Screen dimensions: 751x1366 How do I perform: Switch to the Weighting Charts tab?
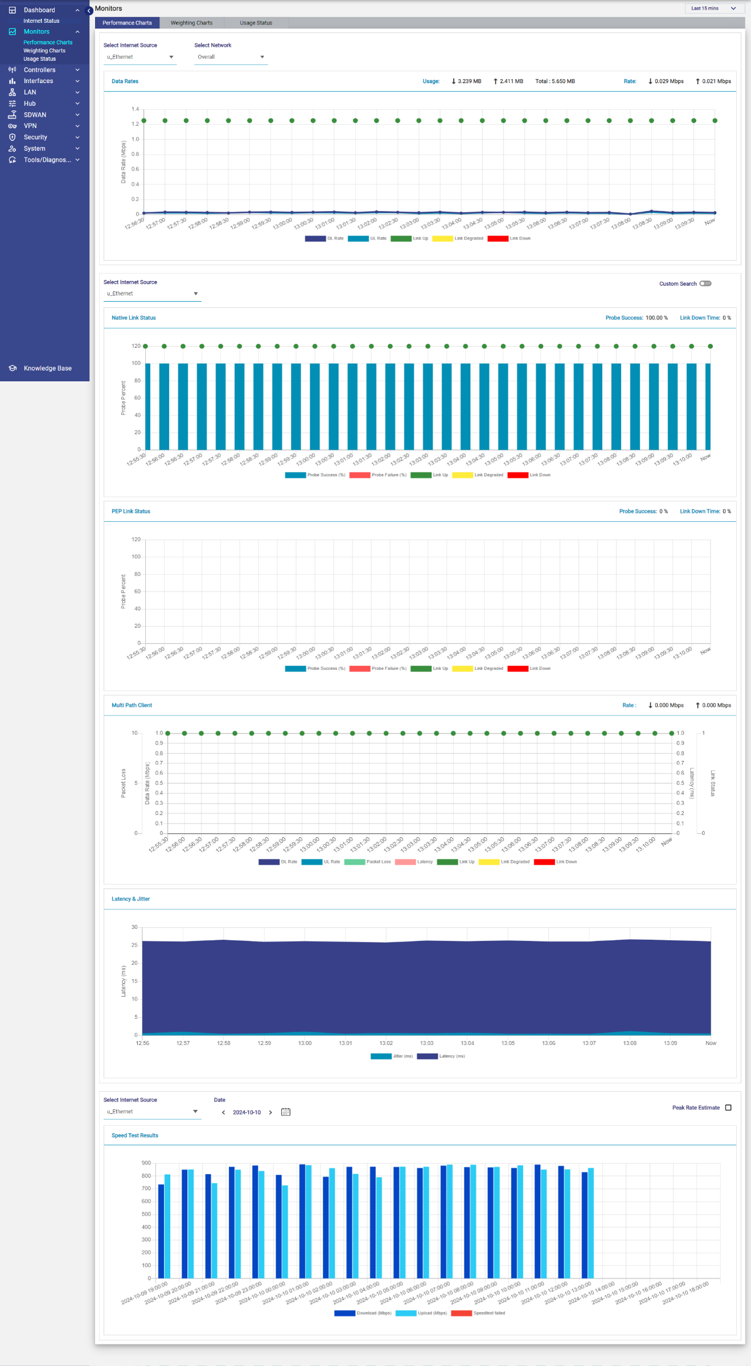point(191,23)
